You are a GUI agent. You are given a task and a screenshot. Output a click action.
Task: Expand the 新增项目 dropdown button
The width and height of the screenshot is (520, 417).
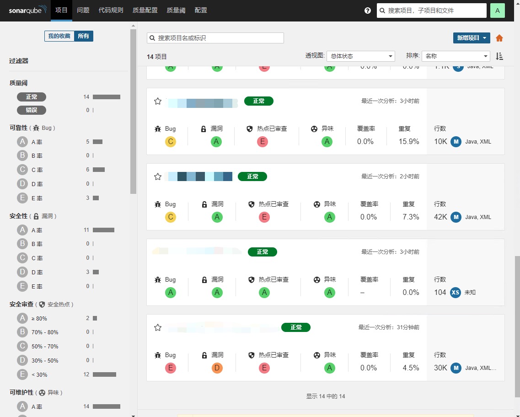tap(472, 38)
